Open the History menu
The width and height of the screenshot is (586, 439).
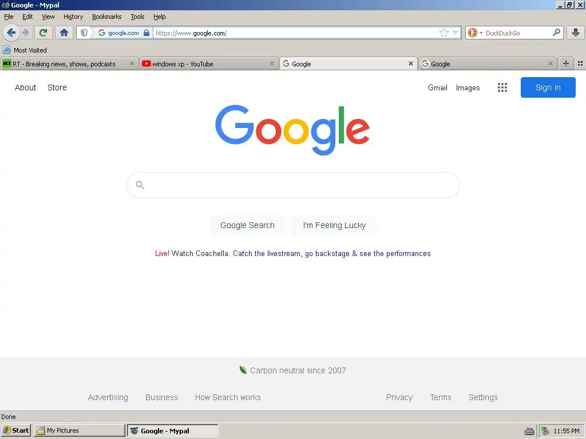click(x=73, y=17)
